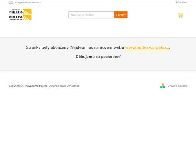Image resolution: width=196 pixels, height=147 pixels.
Task: Click the 'Stranky byly ukončeny' notice text
Action: click(x=47, y=47)
